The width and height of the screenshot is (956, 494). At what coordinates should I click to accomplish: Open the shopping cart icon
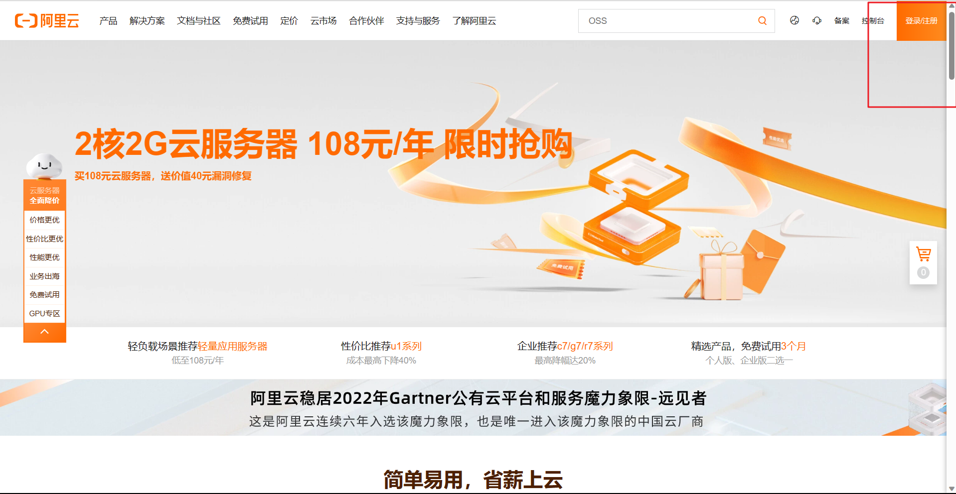(923, 254)
